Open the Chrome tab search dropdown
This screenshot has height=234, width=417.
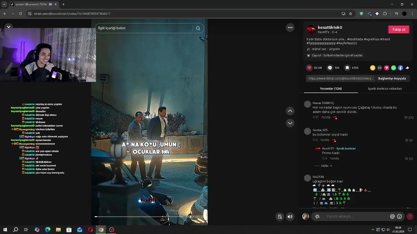(x=4, y=5)
